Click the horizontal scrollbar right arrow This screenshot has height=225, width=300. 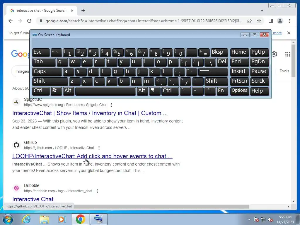289,207
